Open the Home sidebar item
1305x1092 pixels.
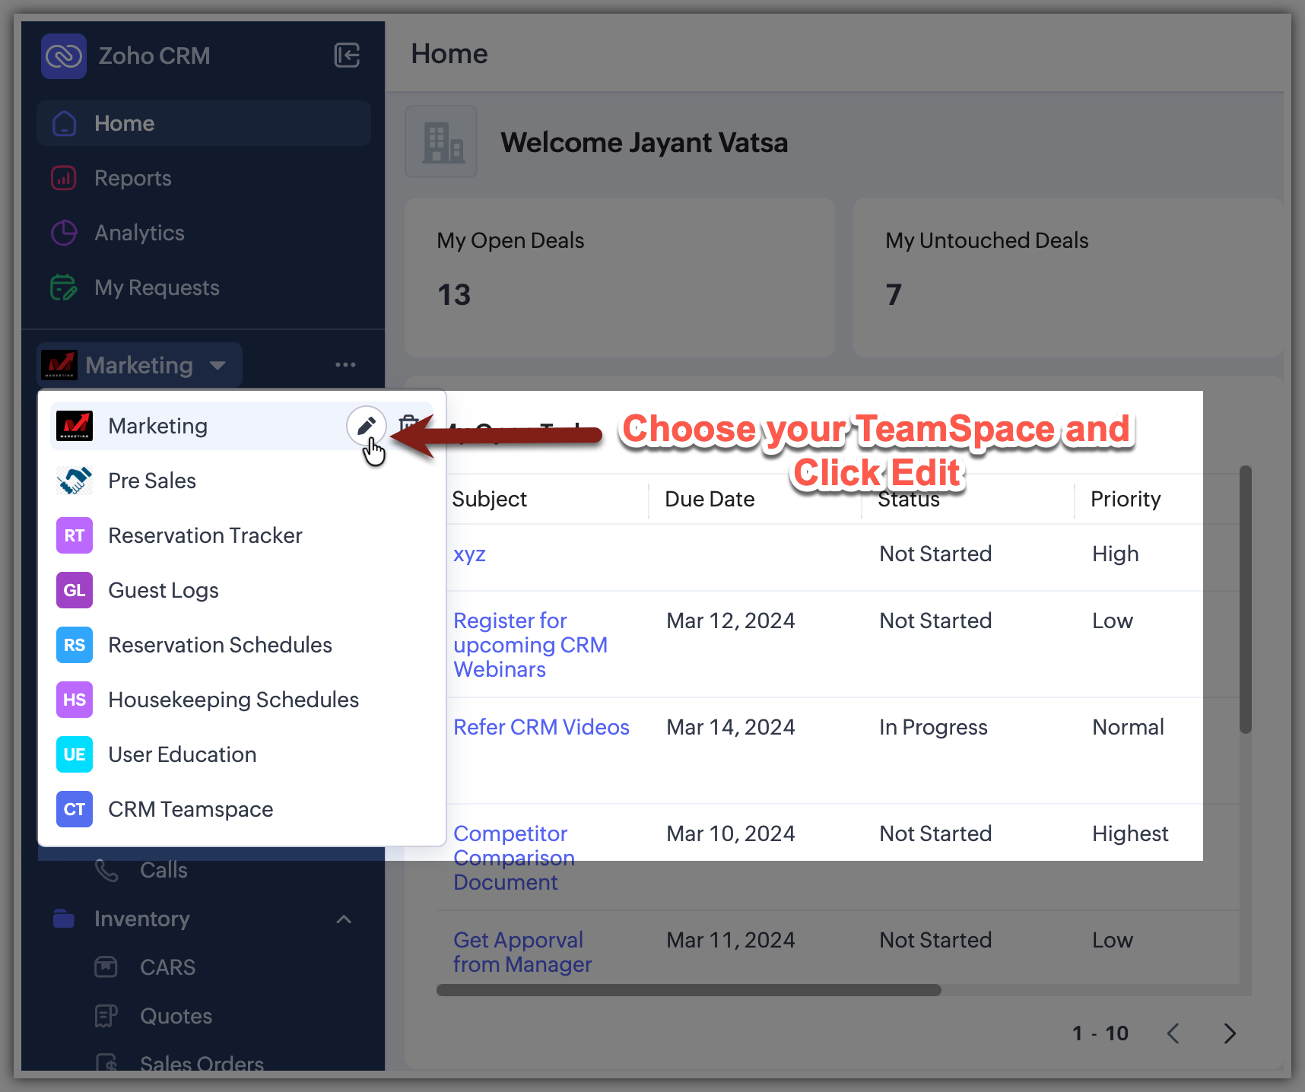[x=204, y=123]
